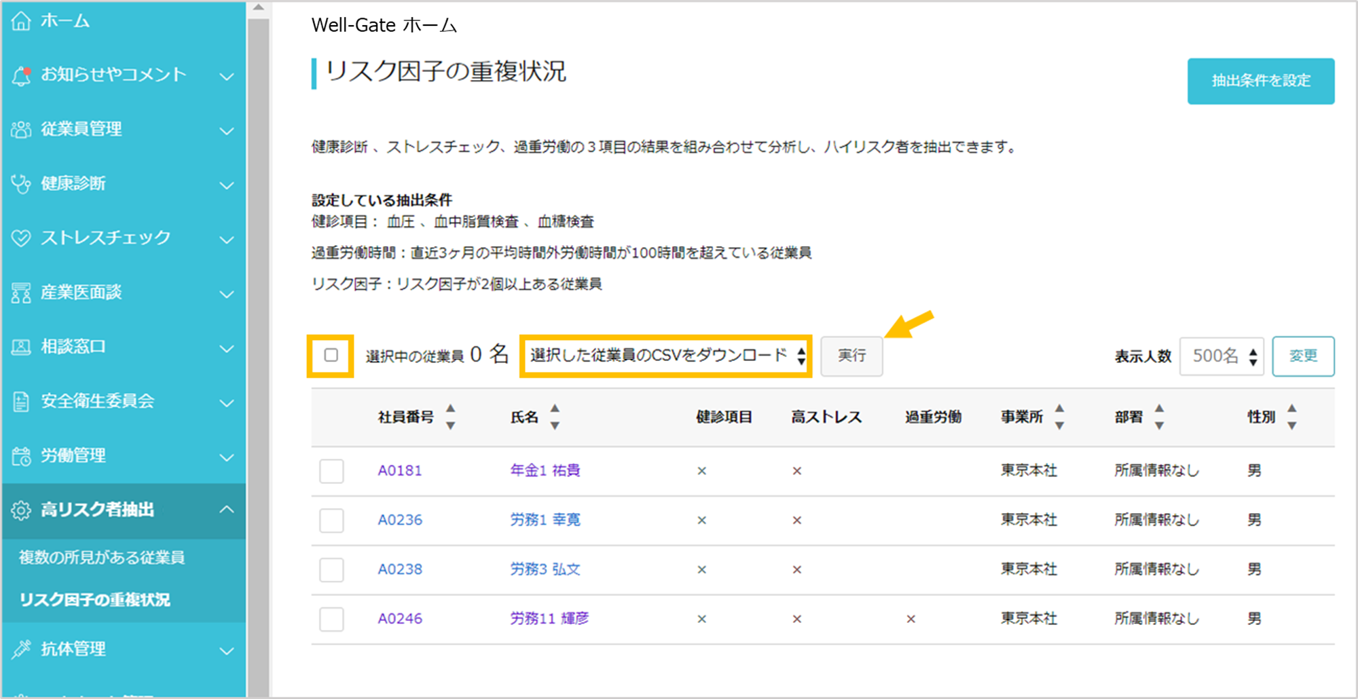
Task: Click 過重労働 × mark in A0246 row
Action: click(911, 619)
